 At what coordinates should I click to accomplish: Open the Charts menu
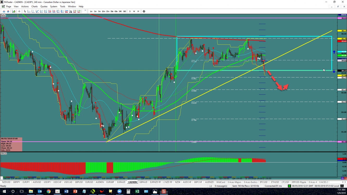pos(34,6)
